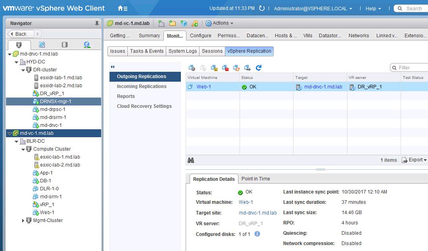Screen dimensions: 428x251
Task: Switch to System Logs sub-tab
Action: point(182,51)
